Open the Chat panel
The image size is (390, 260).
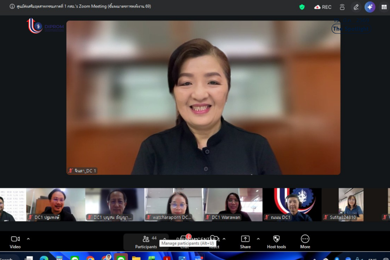184,241
